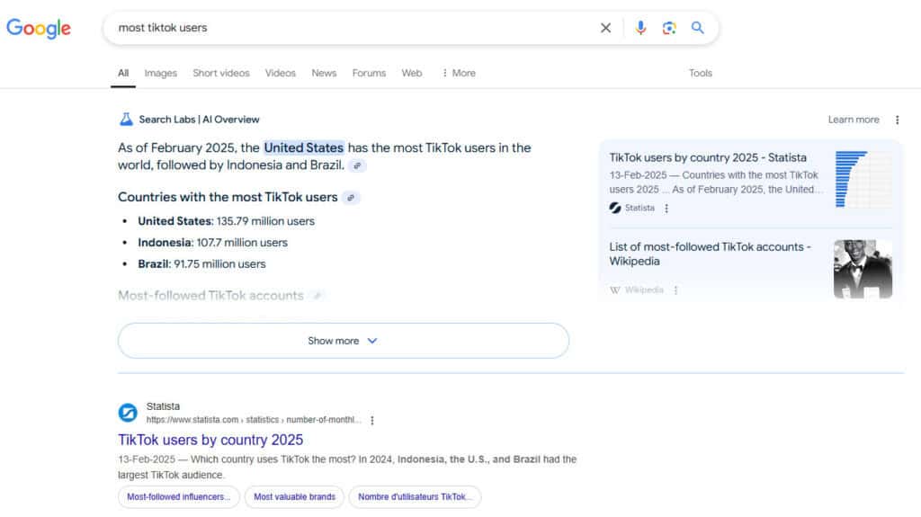Switch to the Short videos tab
The height and width of the screenshot is (517, 921).
pos(221,73)
